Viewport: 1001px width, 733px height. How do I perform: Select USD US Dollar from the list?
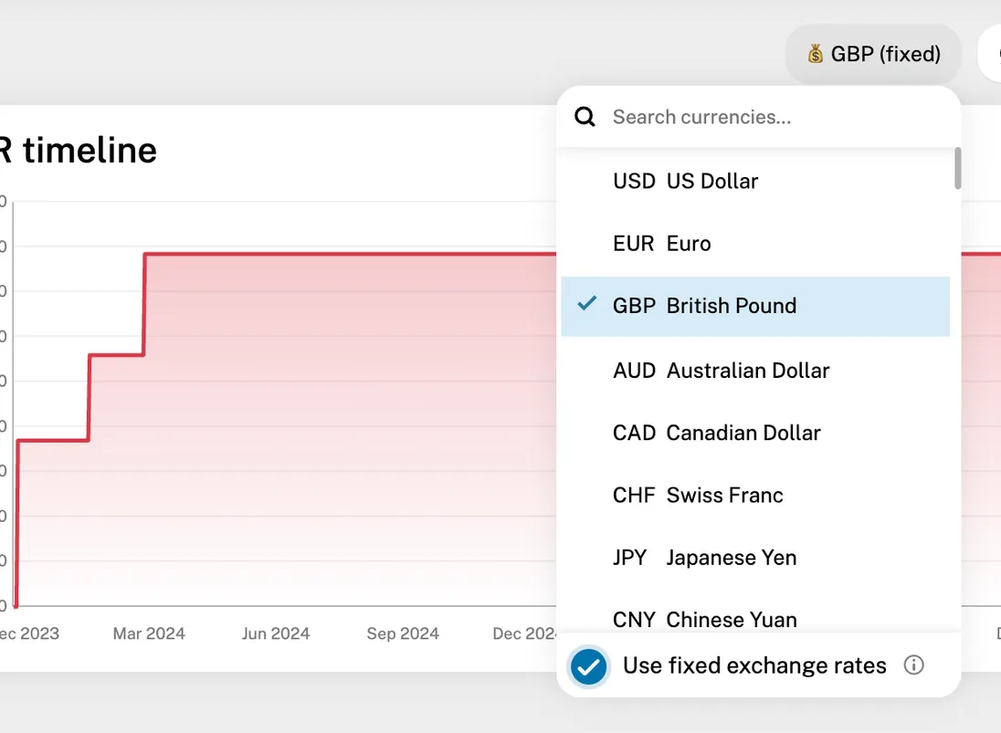pyautogui.click(x=684, y=181)
